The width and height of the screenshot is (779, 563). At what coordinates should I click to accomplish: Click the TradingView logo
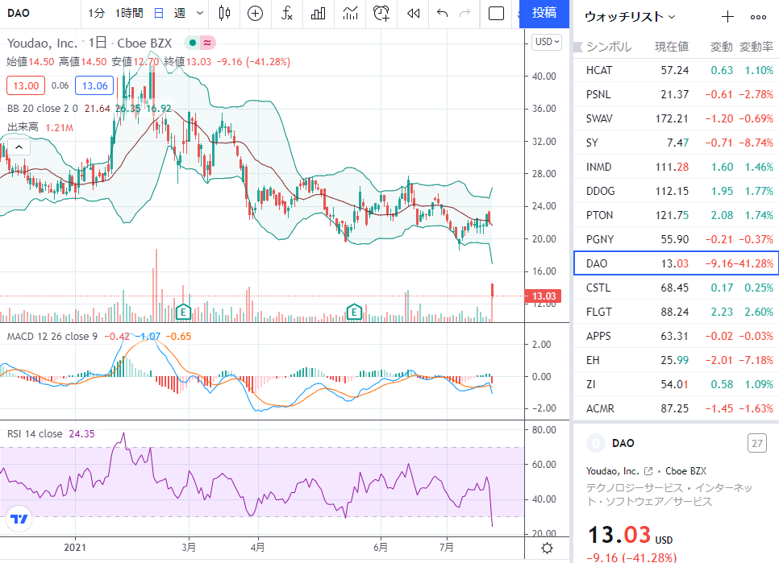coord(19,519)
